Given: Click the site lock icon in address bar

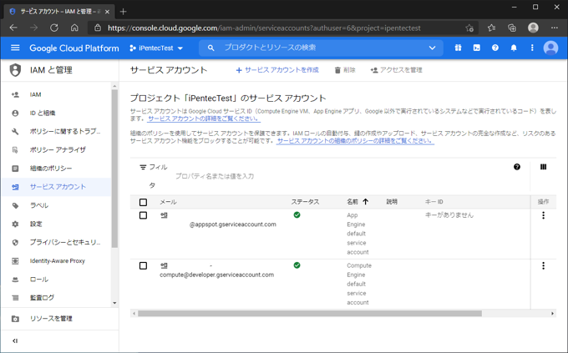Looking at the screenshot, I should point(98,28).
